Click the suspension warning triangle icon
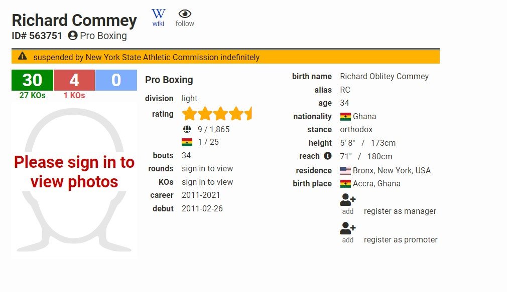Viewport: 507px width, 292px height. [x=22, y=57]
